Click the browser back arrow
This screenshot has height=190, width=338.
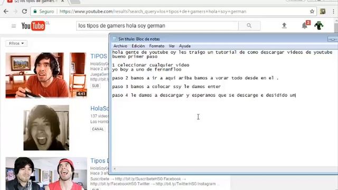6,12
